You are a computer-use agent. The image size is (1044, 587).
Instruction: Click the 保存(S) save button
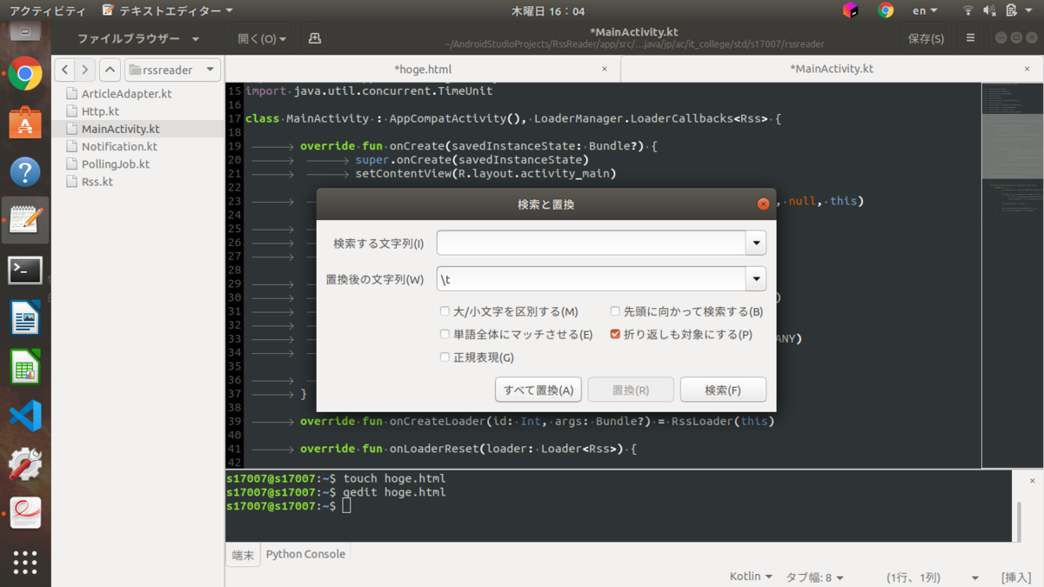tap(926, 38)
